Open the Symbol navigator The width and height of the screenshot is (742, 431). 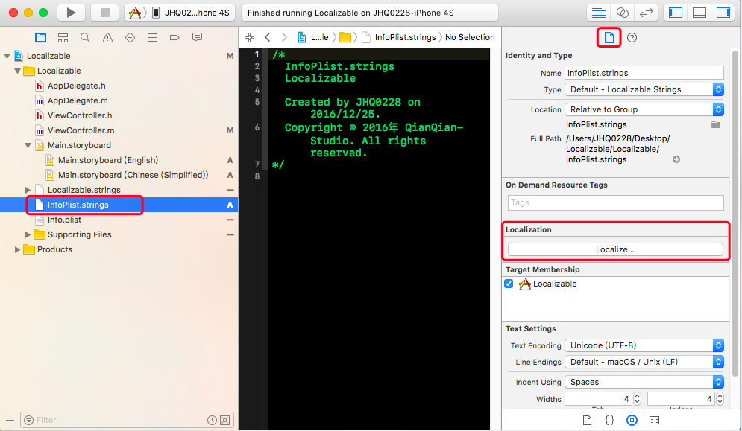[63, 36]
